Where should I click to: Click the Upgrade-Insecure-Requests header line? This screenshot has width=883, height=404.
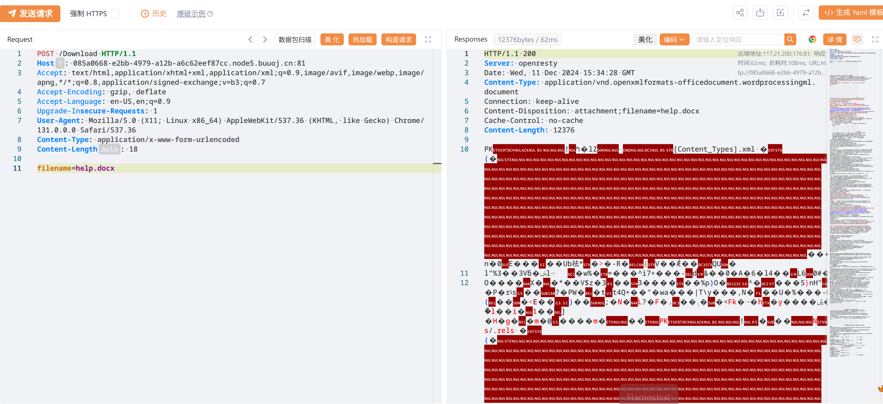pyautogui.click(x=97, y=111)
